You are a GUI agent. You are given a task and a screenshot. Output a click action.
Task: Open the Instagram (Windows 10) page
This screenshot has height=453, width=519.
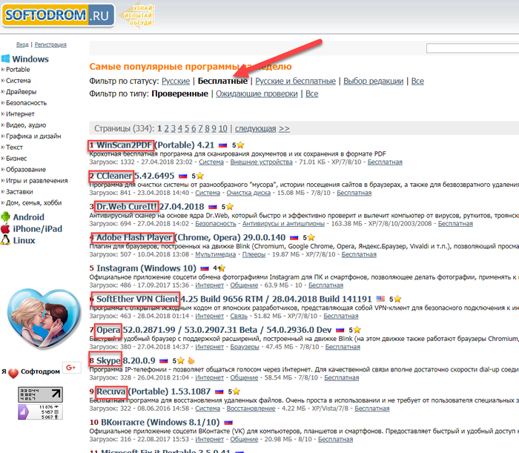pyautogui.click(x=146, y=268)
